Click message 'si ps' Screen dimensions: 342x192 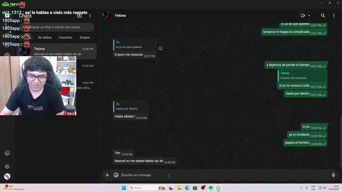coord(314,127)
